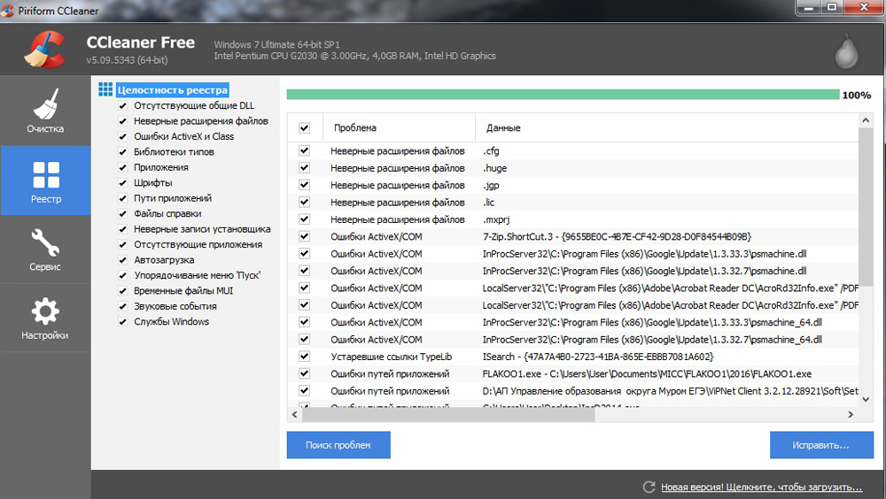Click Исправить fix issues button
886x499 pixels.
tap(821, 445)
